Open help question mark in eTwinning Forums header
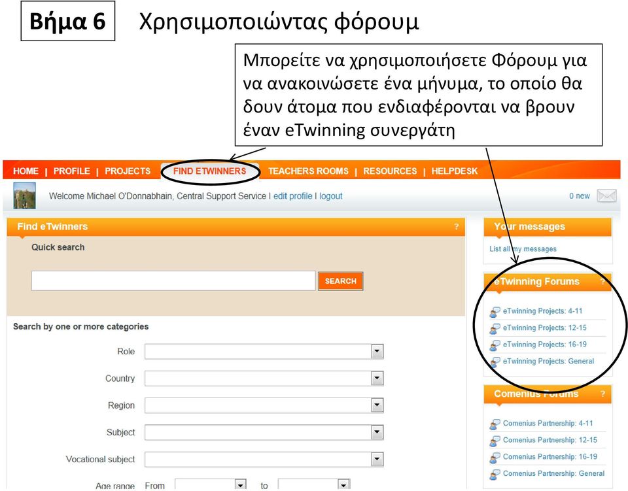Image resolution: width=628 pixels, height=491 pixels. click(602, 282)
